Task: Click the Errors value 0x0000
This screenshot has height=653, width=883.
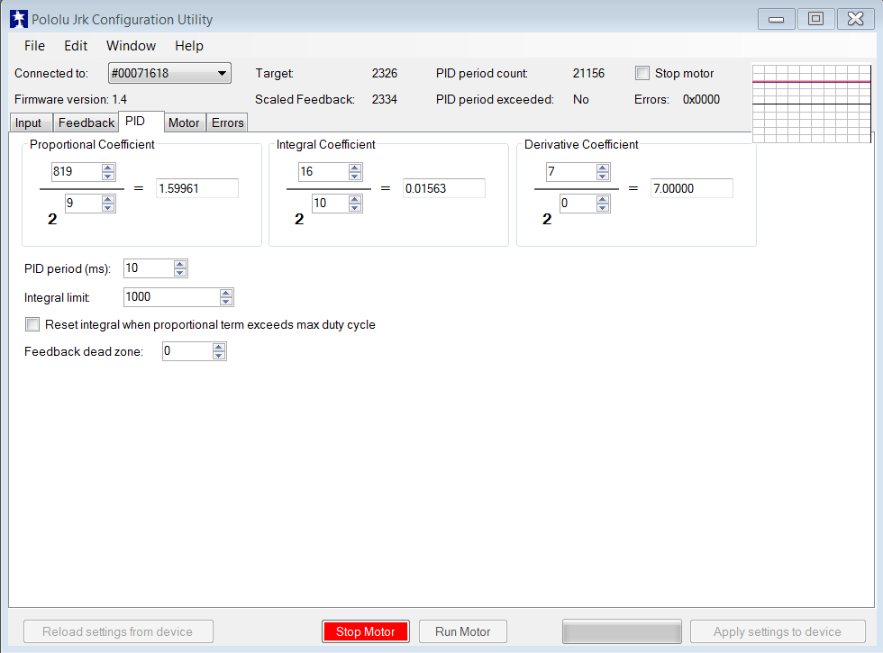Action: point(701,99)
